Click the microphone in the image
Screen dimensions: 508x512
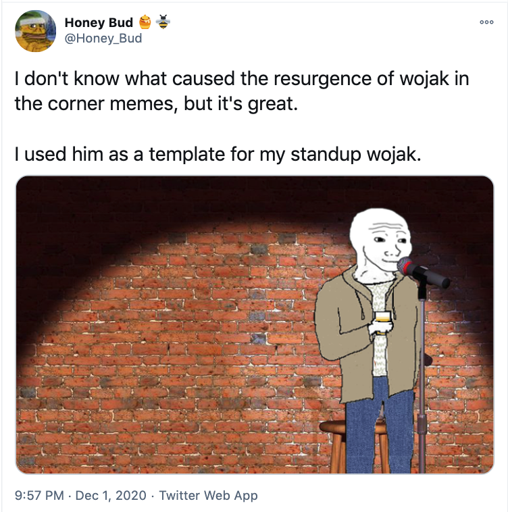pyautogui.click(x=423, y=272)
